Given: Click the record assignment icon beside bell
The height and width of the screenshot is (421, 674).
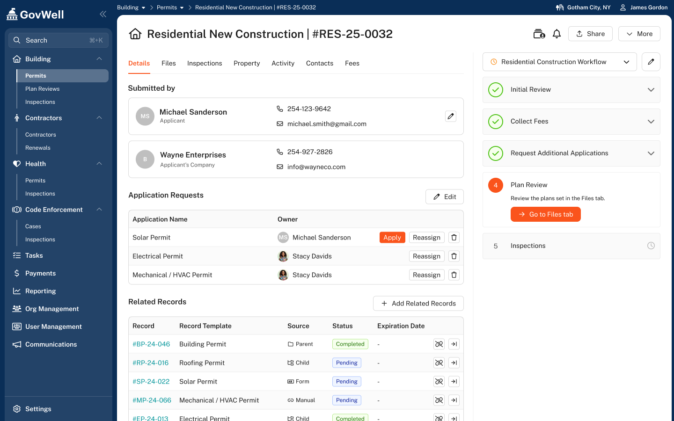Looking at the screenshot, I should [x=539, y=34].
